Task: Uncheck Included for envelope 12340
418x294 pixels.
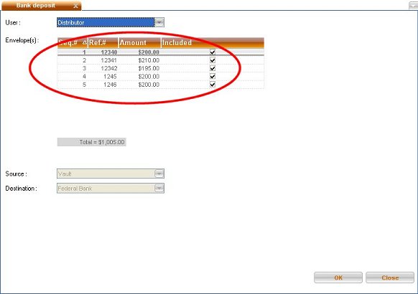Action: pyautogui.click(x=213, y=52)
